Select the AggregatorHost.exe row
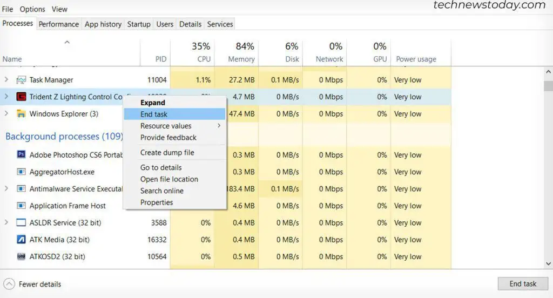Image resolution: width=553 pixels, height=298 pixels. click(x=226, y=172)
